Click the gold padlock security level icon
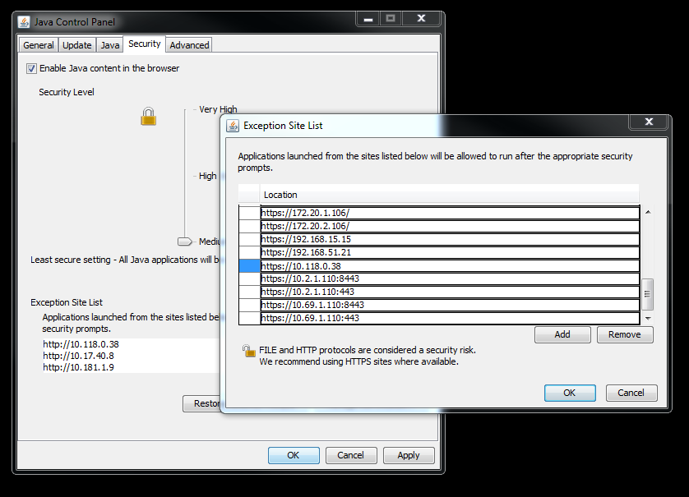The image size is (689, 497). click(x=149, y=117)
